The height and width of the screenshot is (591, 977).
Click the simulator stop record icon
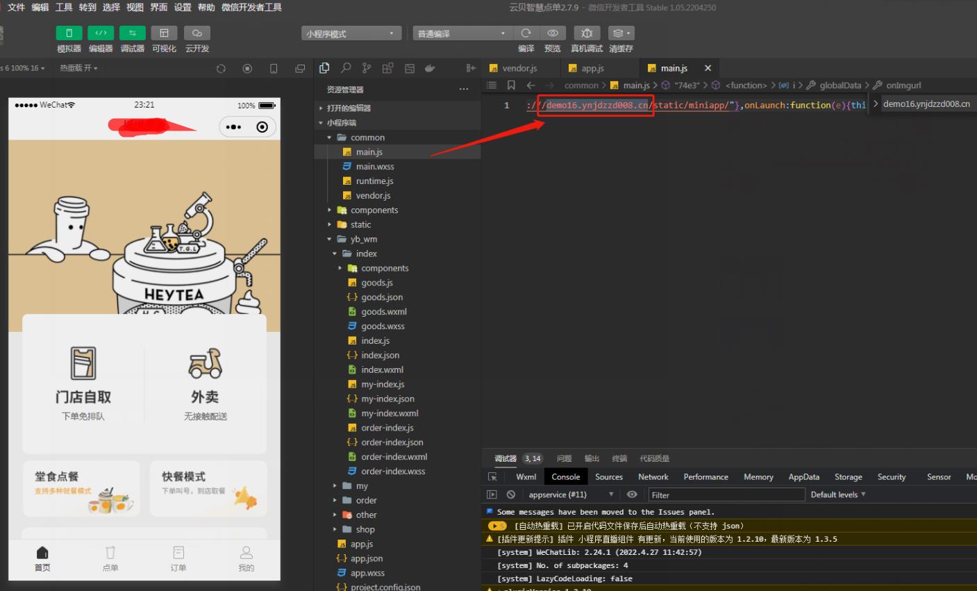(247, 68)
